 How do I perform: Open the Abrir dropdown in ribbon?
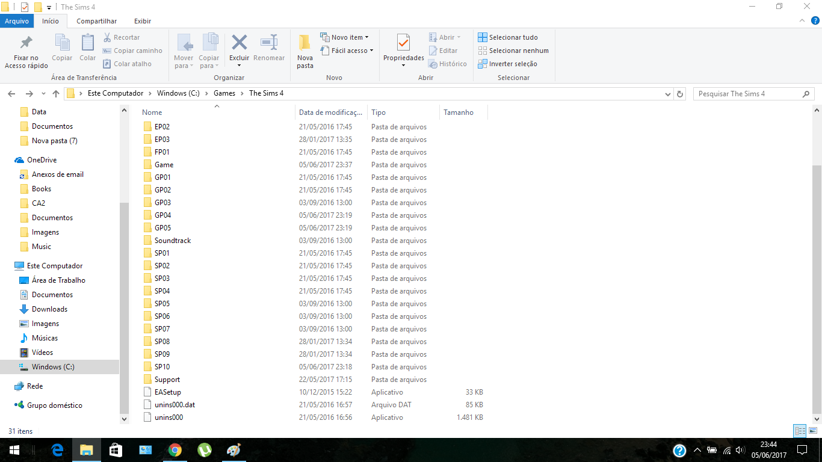(445, 37)
